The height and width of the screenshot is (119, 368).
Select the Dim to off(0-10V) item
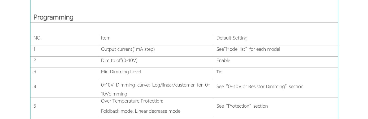pos(119,60)
